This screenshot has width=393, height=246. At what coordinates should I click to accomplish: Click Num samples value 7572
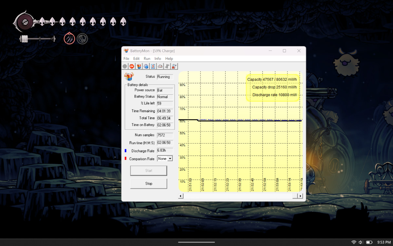tap(165, 135)
